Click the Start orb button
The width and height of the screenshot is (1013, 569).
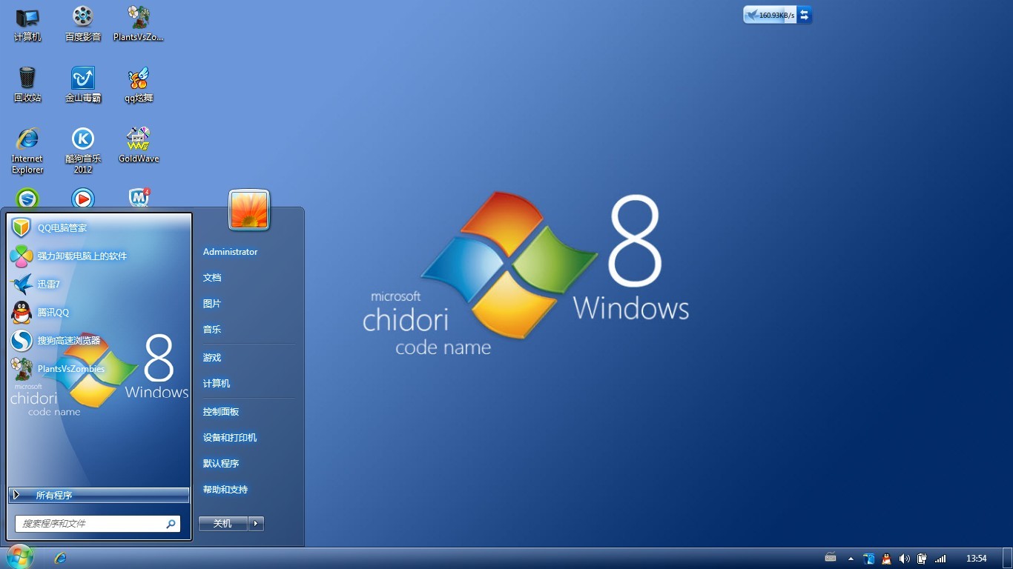pos(20,557)
